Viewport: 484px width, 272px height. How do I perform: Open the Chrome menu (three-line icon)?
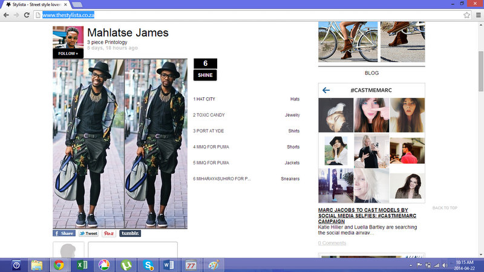(477, 15)
